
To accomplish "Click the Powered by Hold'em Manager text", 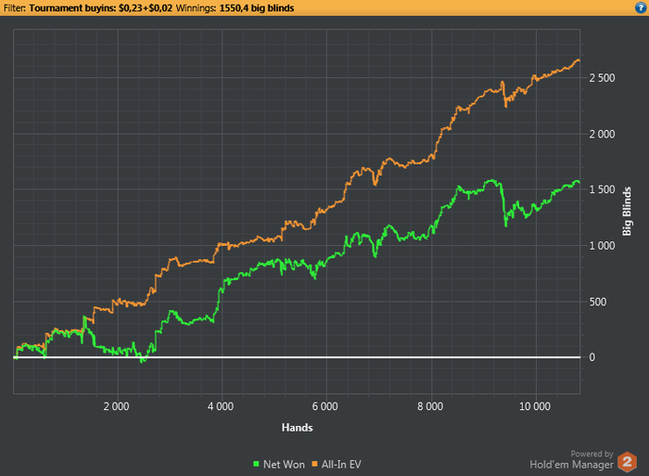I will [x=572, y=460].
